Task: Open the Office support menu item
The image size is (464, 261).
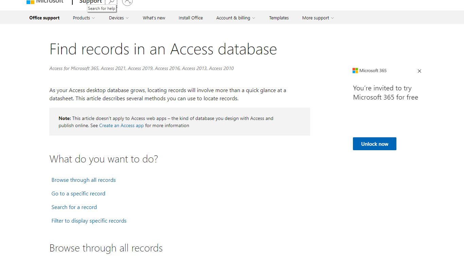Action: coord(44,18)
